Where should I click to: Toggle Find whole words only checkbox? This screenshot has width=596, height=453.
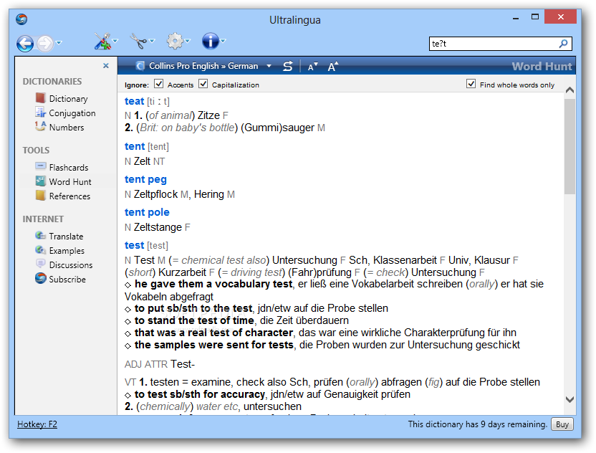point(471,84)
